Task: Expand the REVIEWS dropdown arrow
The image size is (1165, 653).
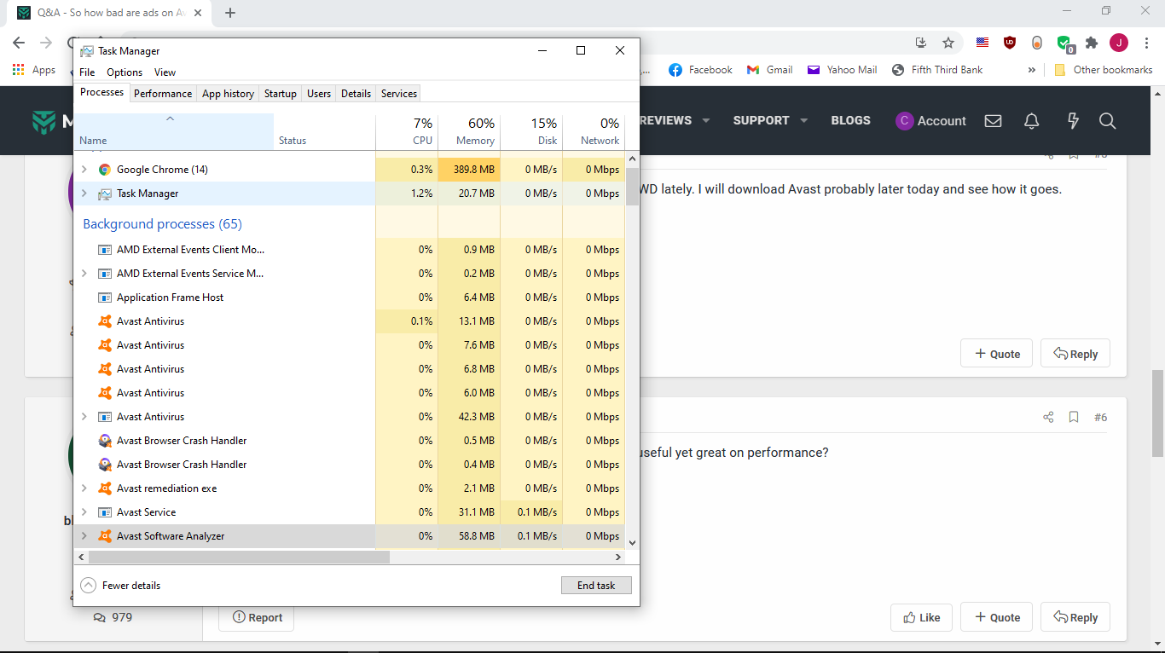Action: (706, 121)
